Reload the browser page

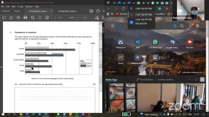coord(123,8)
